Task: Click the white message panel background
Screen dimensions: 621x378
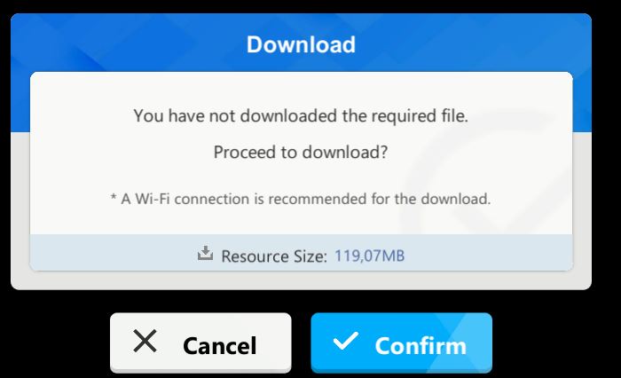Action: pyautogui.click(x=301, y=153)
